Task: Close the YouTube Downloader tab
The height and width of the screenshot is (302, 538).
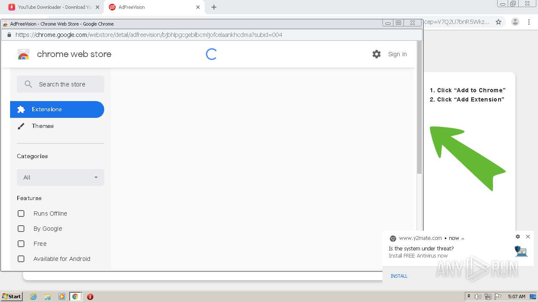Action: pyautogui.click(x=97, y=7)
